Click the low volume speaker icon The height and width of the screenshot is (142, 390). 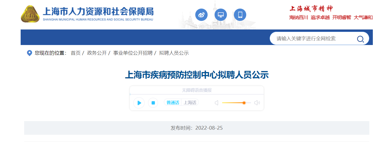(x=217, y=103)
